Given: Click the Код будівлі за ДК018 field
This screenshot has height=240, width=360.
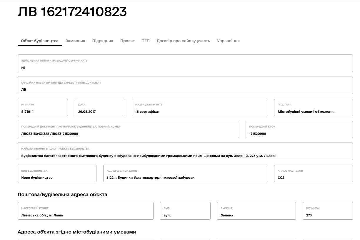Looking at the screenshot, I should 185,173.
